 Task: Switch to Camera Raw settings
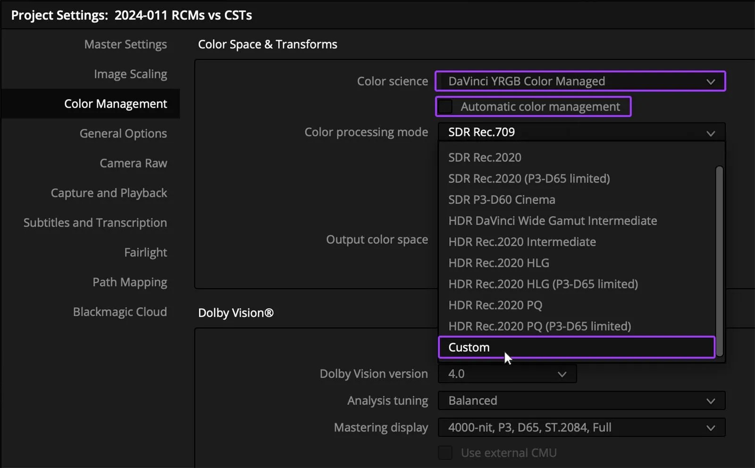[133, 163]
